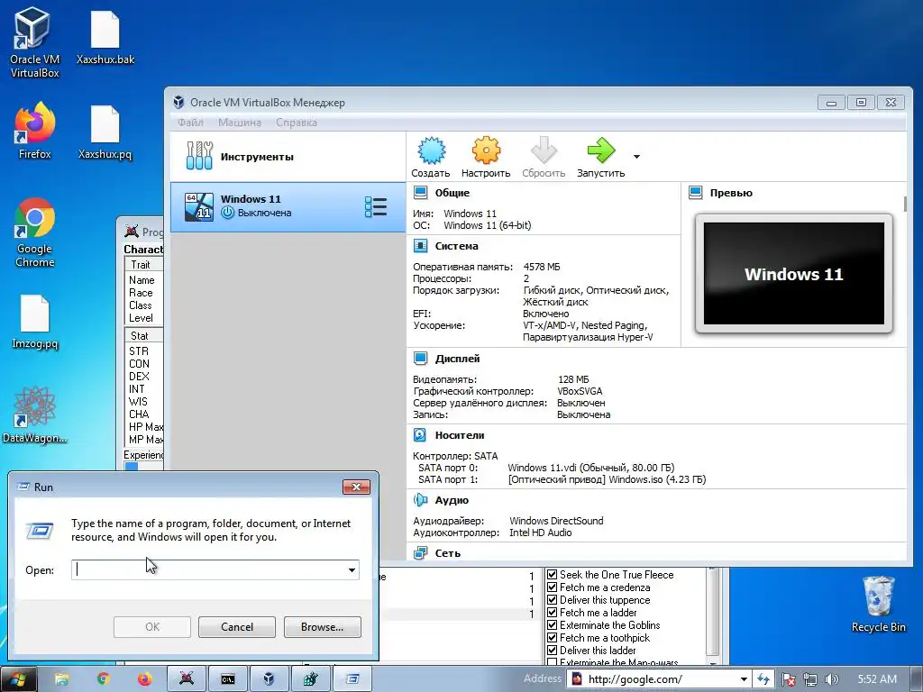Click the quest list vertical scrollbar

pyautogui.click(x=712, y=615)
